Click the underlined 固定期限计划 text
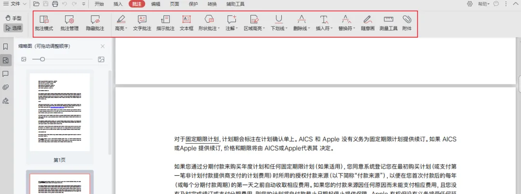The width and height of the screenshot is (521, 194). tap(202, 139)
